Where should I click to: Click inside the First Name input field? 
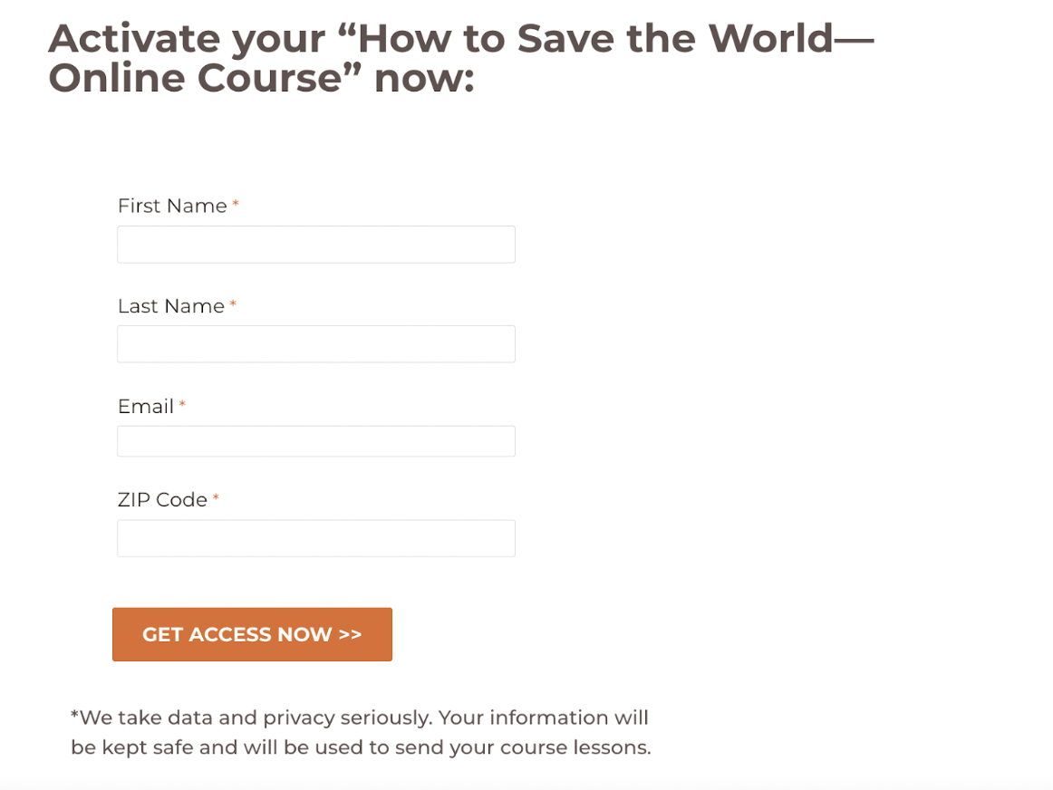[315, 244]
